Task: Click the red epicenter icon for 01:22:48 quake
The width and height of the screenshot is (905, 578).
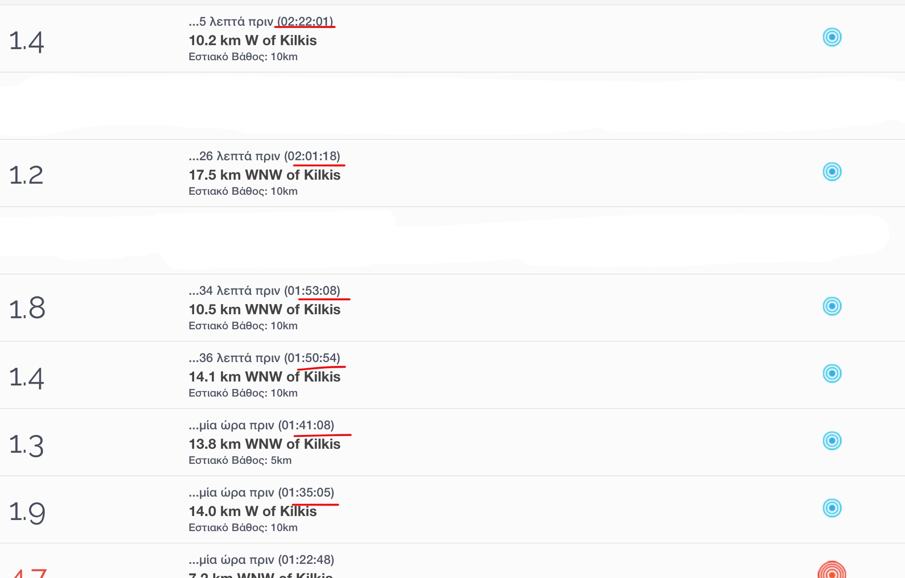Action: (x=832, y=570)
